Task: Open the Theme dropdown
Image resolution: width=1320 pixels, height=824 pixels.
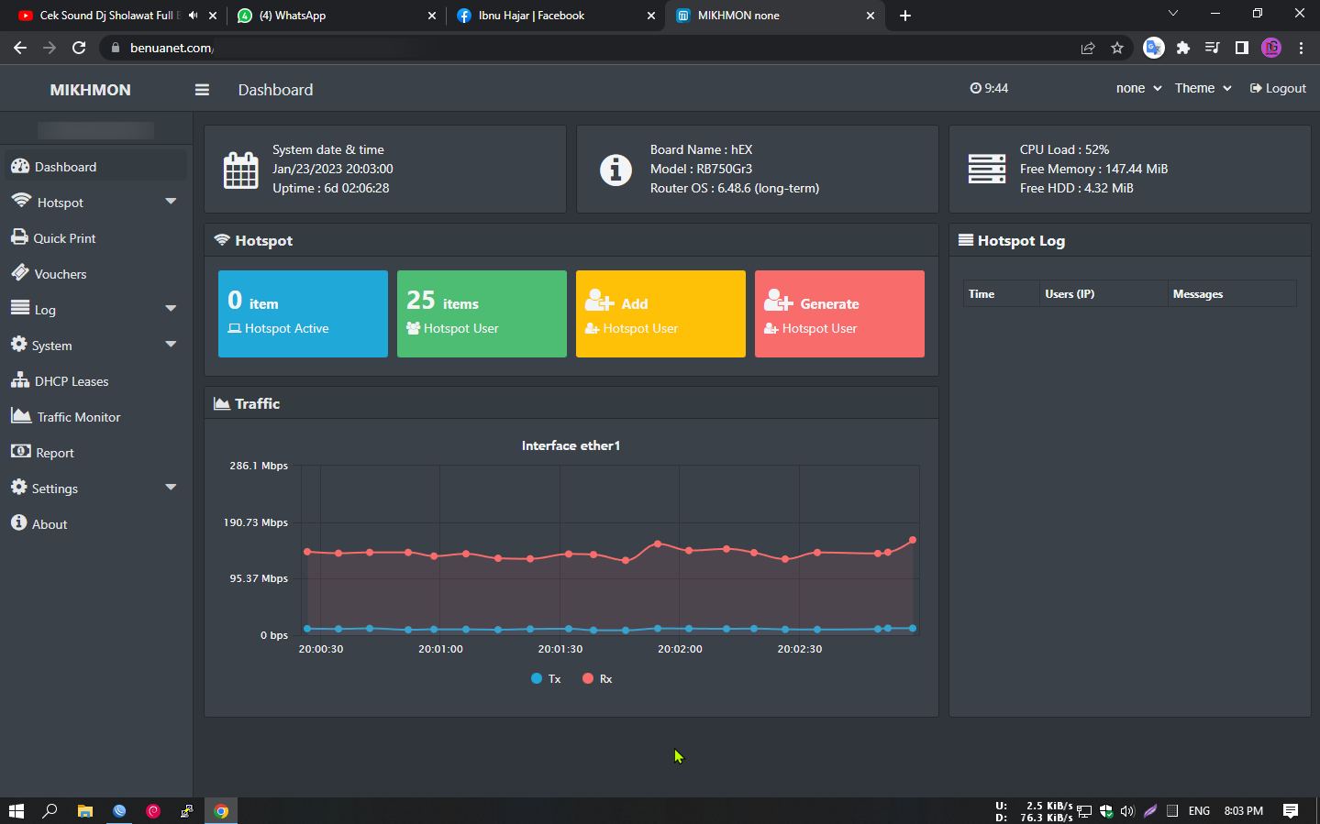Action: coord(1202,89)
